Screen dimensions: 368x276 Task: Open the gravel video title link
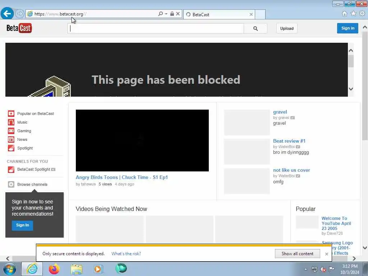[x=280, y=112]
